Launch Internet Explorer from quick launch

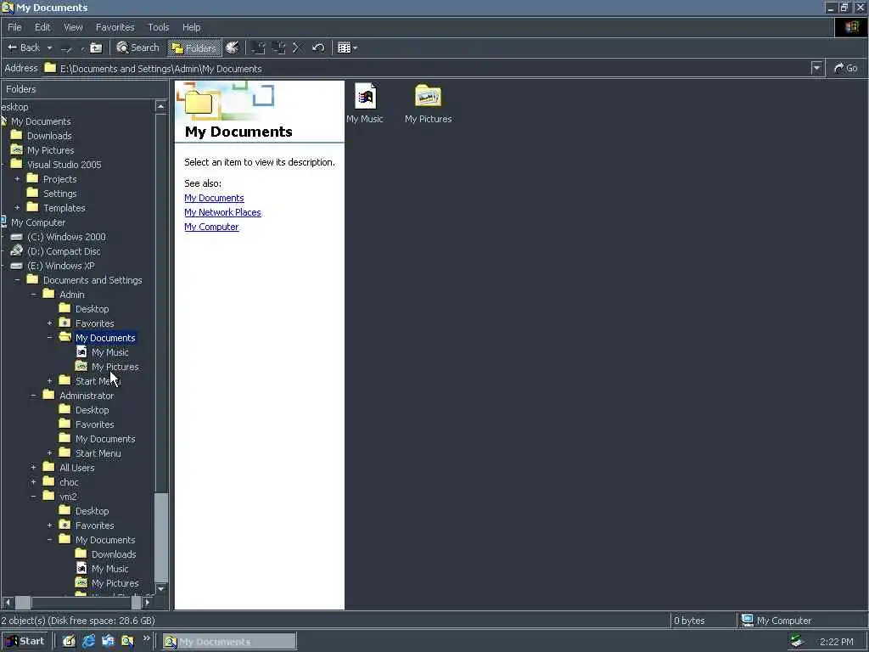88,641
